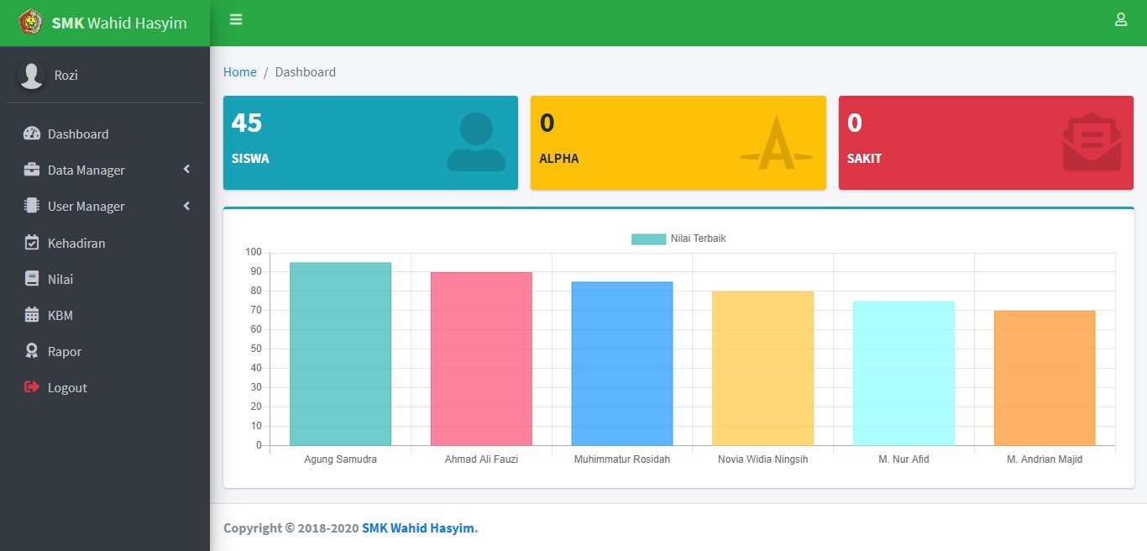
Task: Click the pink Ahmad Ali Fauzi bar
Action: coord(481,359)
